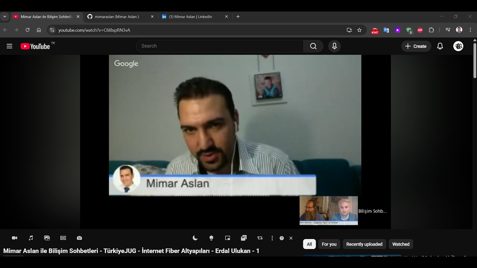This screenshot has height=268, width=477.
Task: Enable picture-in-picture mode icon
Action: pos(228,238)
